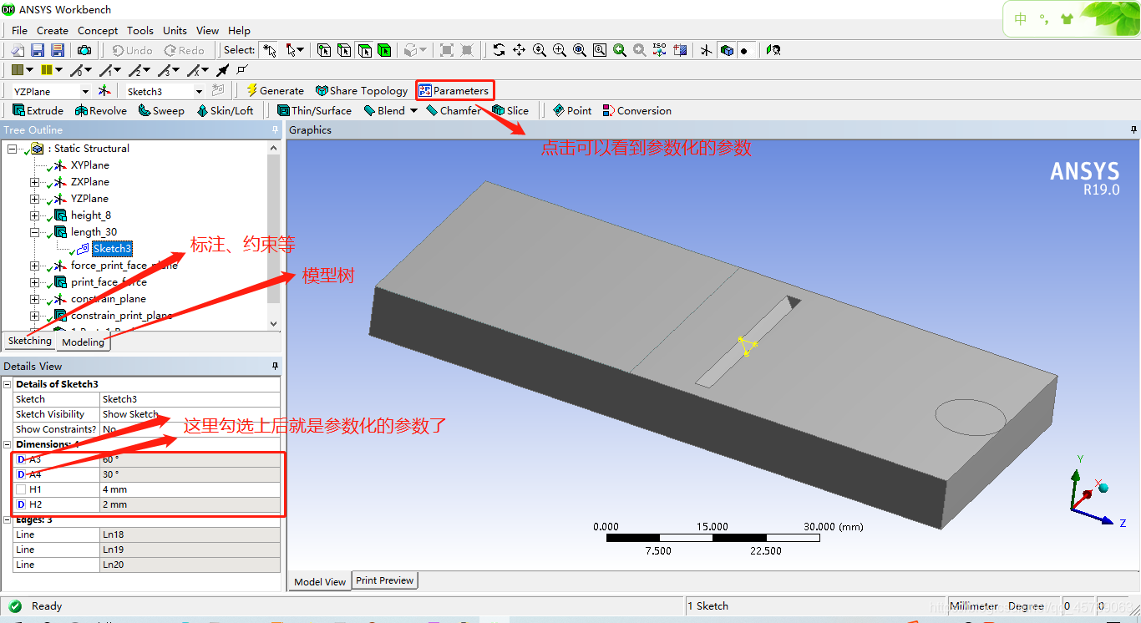Screen dimensions: 1141x623
Task: Click the previous view green arrow icon
Action: click(620, 50)
